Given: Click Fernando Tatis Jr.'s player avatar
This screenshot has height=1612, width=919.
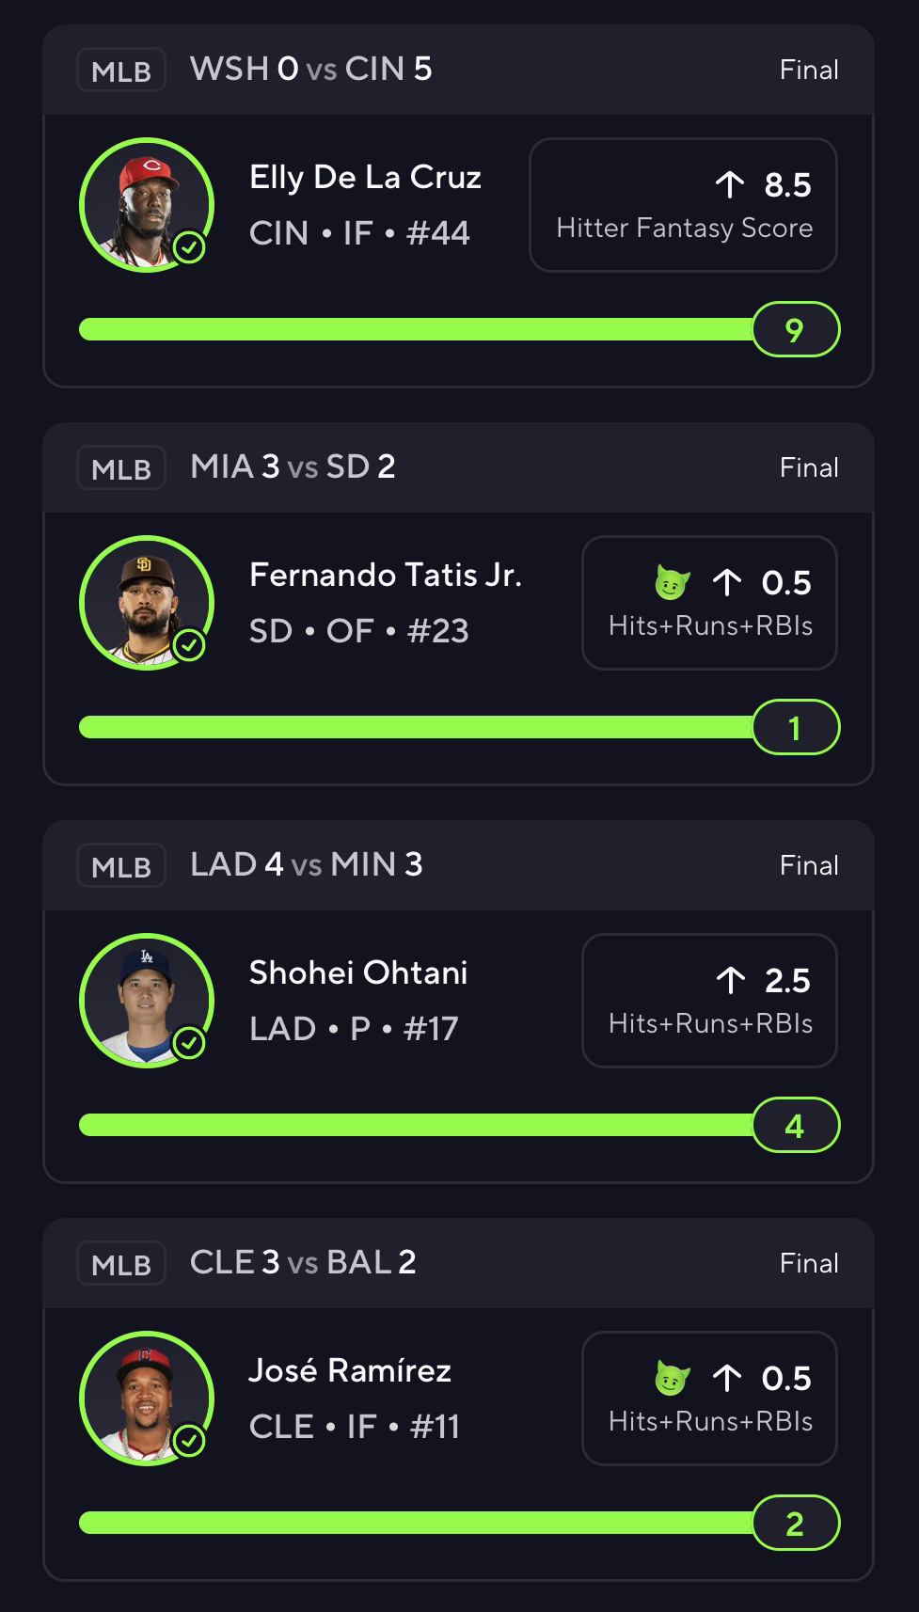Looking at the screenshot, I should point(146,603).
